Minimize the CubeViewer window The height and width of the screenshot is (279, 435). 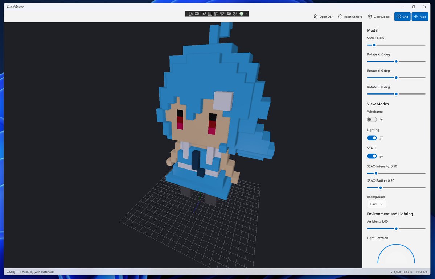coord(402,7)
